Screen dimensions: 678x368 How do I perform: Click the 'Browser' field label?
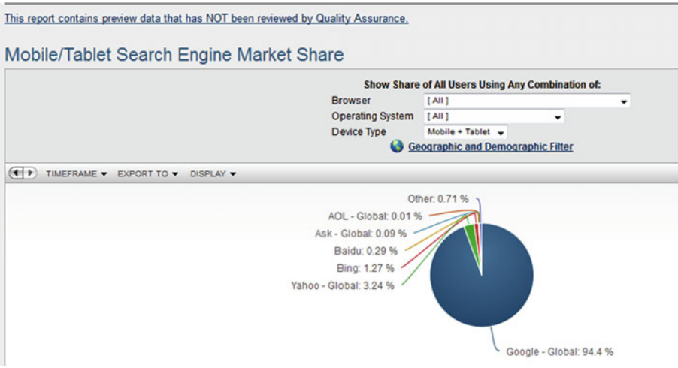click(351, 101)
